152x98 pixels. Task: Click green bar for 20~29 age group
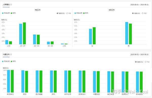coord(24,33)
